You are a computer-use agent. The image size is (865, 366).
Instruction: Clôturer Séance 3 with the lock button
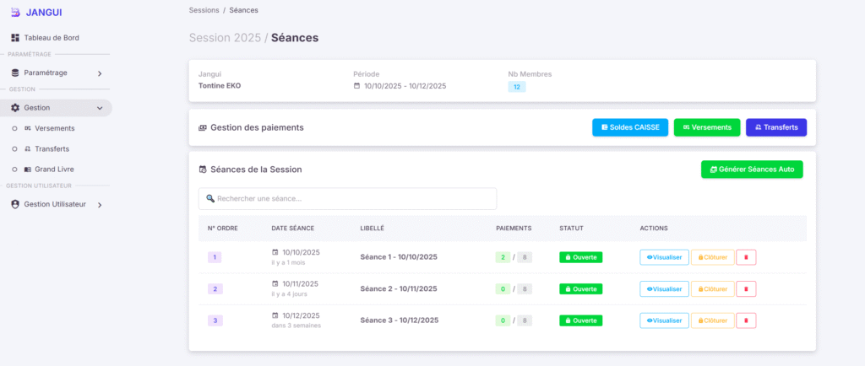pyautogui.click(x=712, y=320)
